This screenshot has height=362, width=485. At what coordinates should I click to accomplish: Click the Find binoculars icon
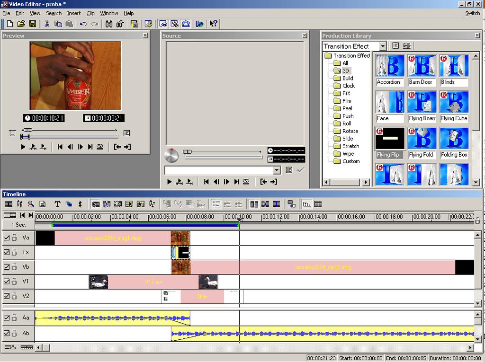click(x=109, y=24)
